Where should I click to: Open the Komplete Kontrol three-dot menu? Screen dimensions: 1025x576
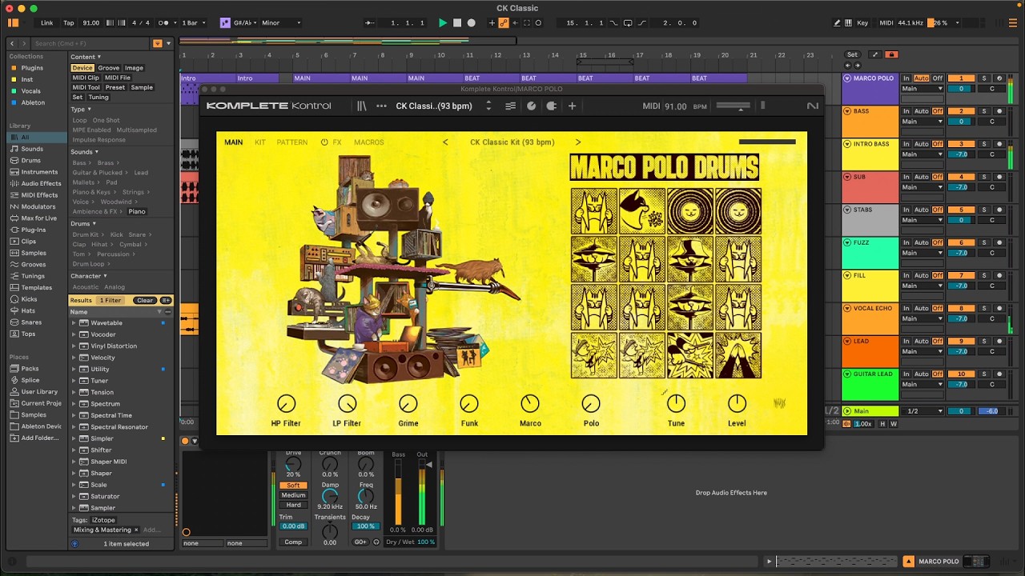pos(381,106)
